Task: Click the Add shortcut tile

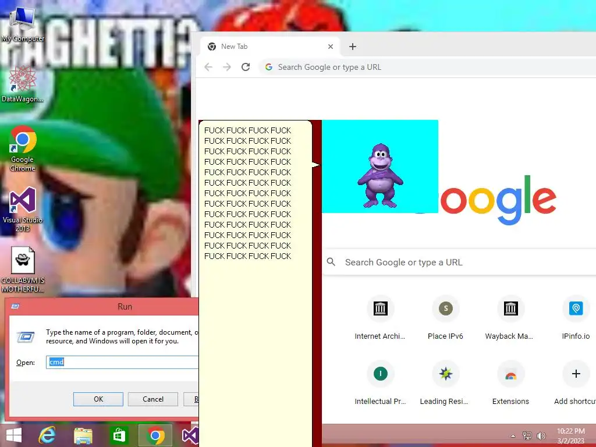Action: point(576,383)
